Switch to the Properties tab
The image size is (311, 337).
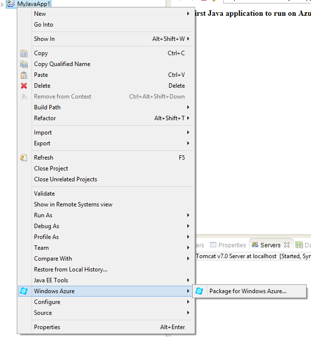pyautogui.click(x=232, y=245)
